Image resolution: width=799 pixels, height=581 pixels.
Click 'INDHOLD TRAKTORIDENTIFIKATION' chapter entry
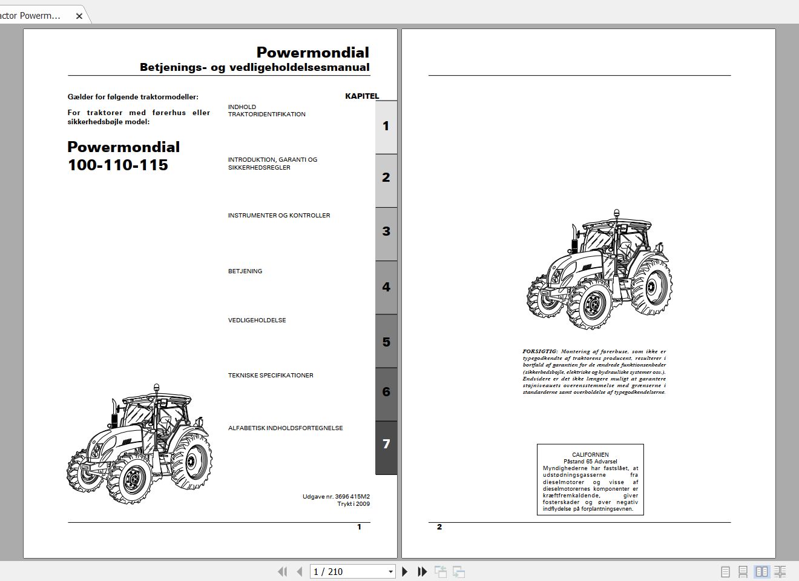click(x=266, y=110)
